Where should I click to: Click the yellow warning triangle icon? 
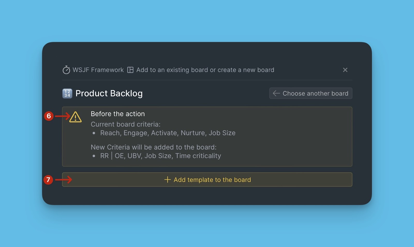(75, 117)
